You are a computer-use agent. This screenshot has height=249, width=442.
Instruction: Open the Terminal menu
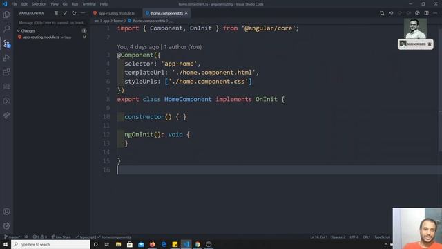tap(89, 4)
